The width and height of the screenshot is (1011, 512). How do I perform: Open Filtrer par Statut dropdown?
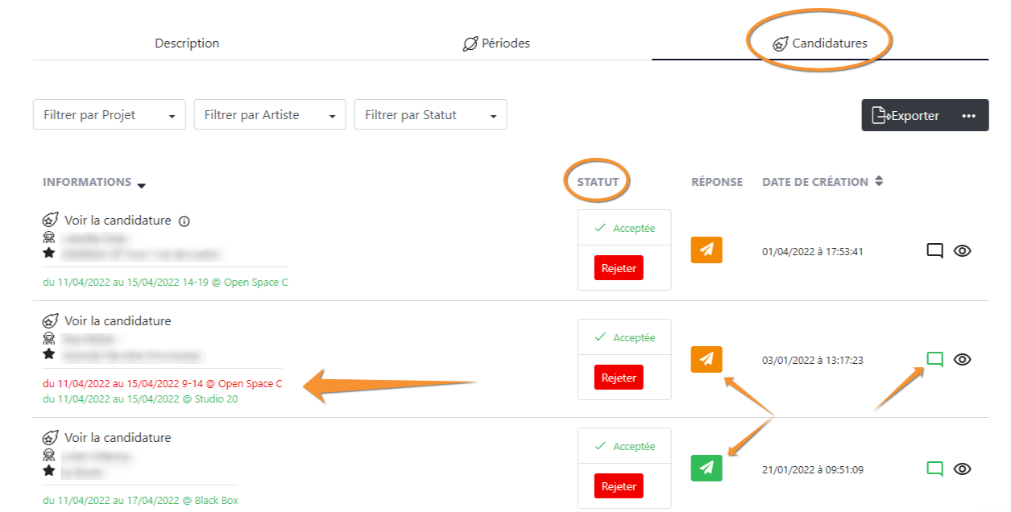431,115
